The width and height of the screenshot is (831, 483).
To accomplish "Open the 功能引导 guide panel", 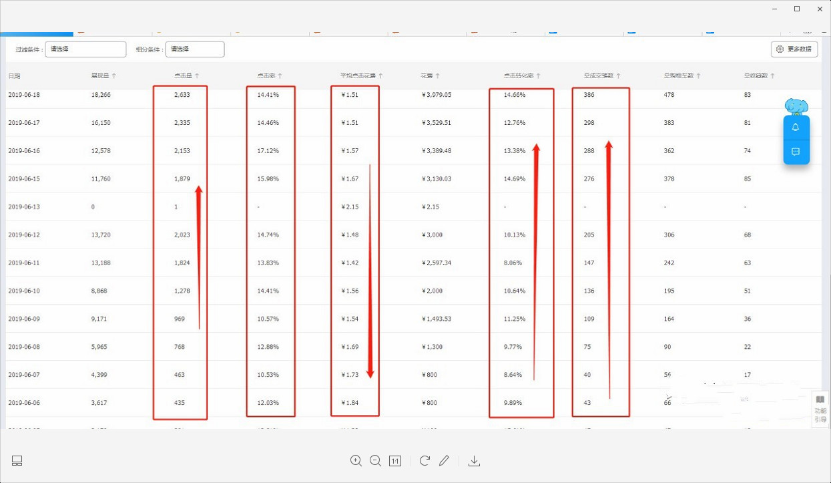I will click(820, 409).
